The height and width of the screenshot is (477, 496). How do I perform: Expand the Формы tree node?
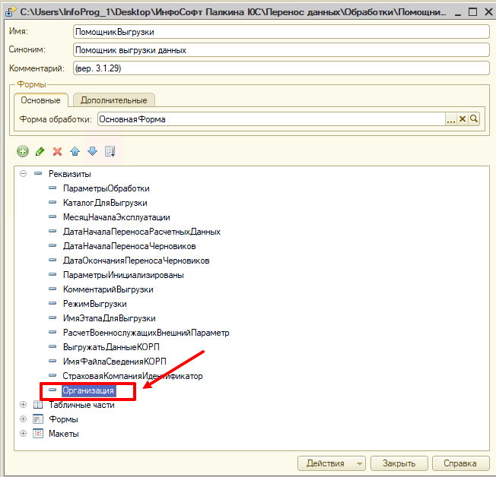[x=24, y=419]
